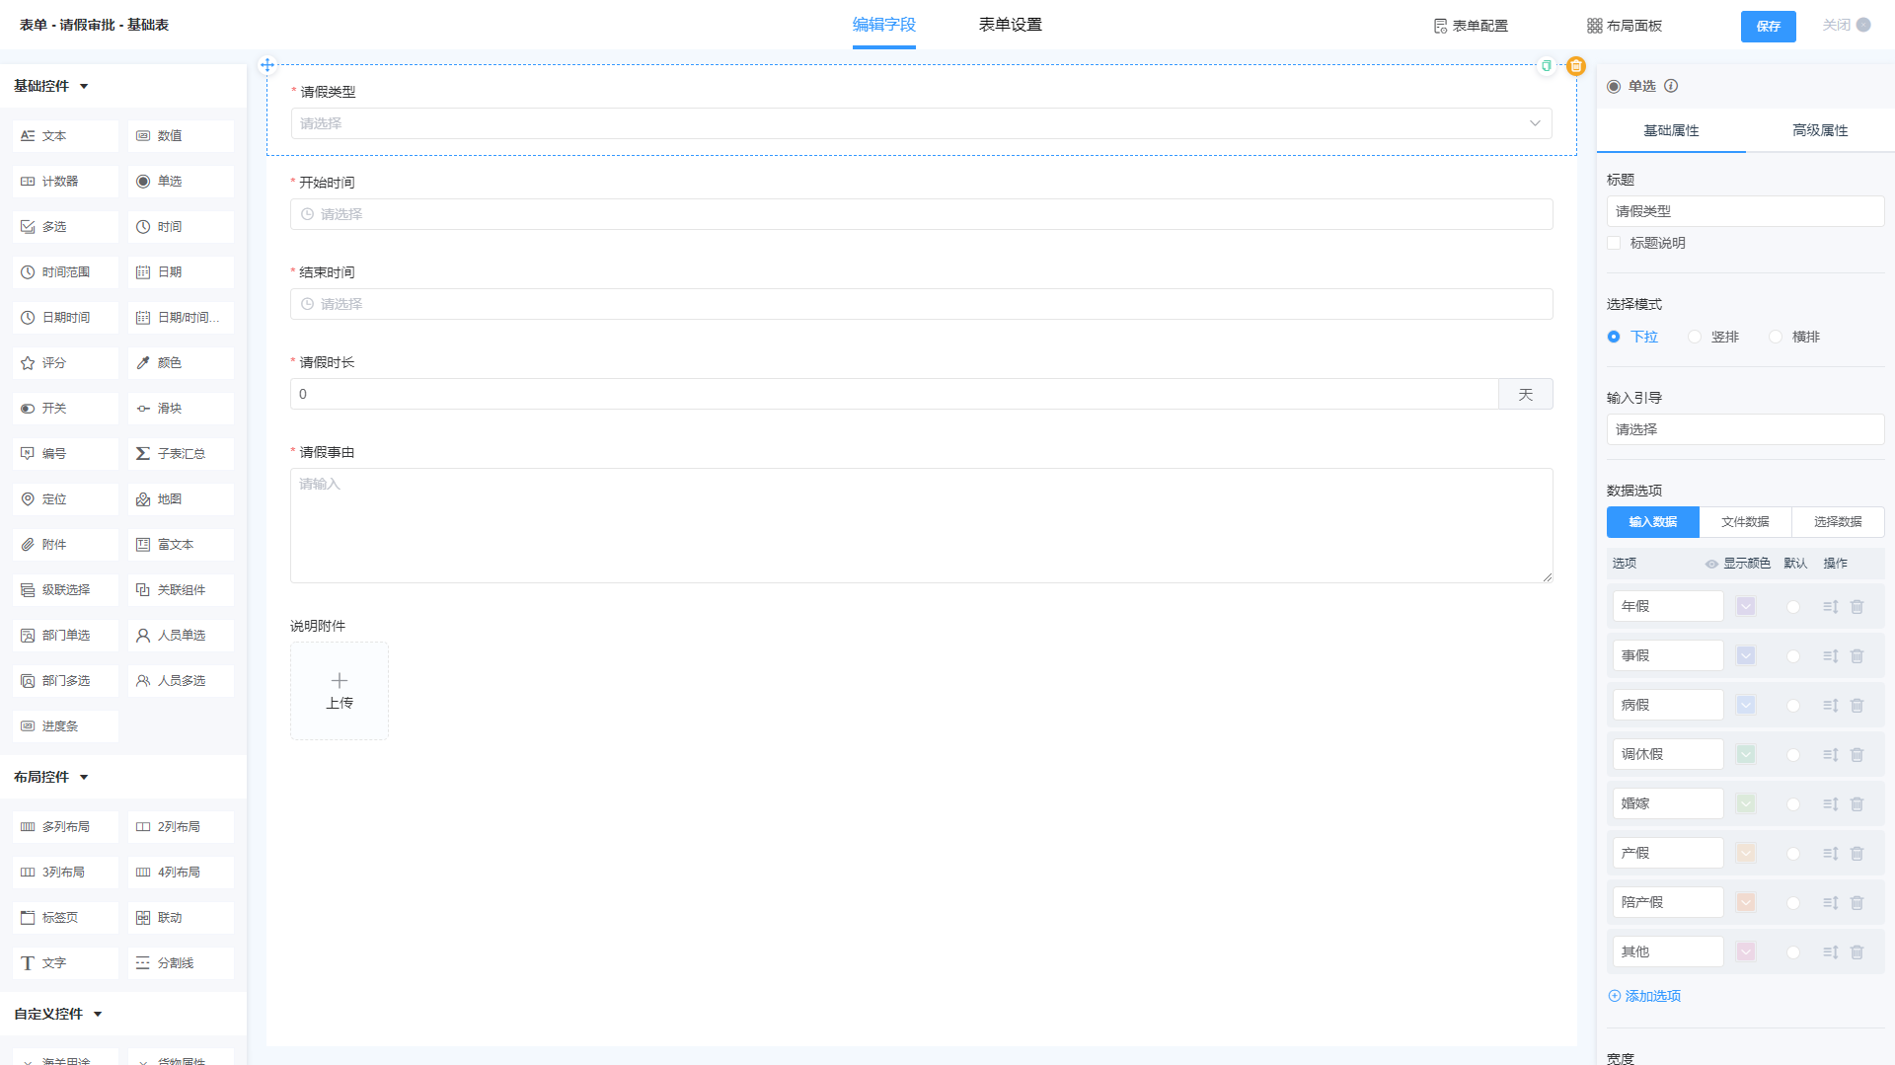Click the 上传 upload box
The width and height of the screenshot is (1895, 1065).
pos(340,691)
